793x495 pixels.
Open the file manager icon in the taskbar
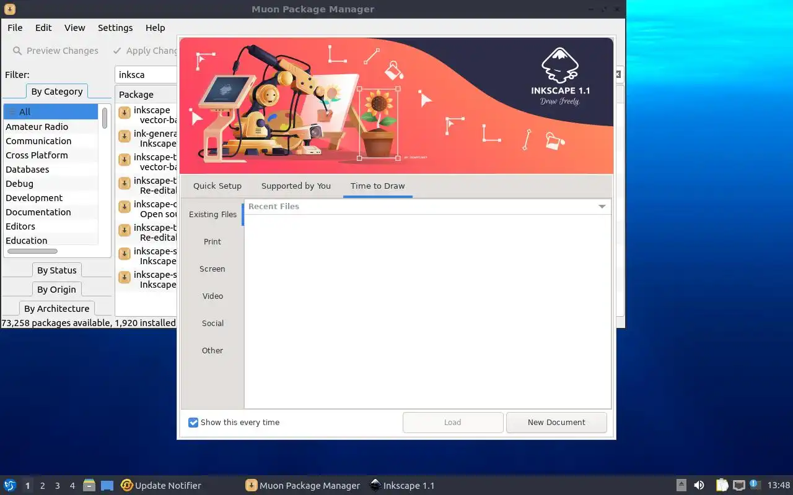click(89, 486)
